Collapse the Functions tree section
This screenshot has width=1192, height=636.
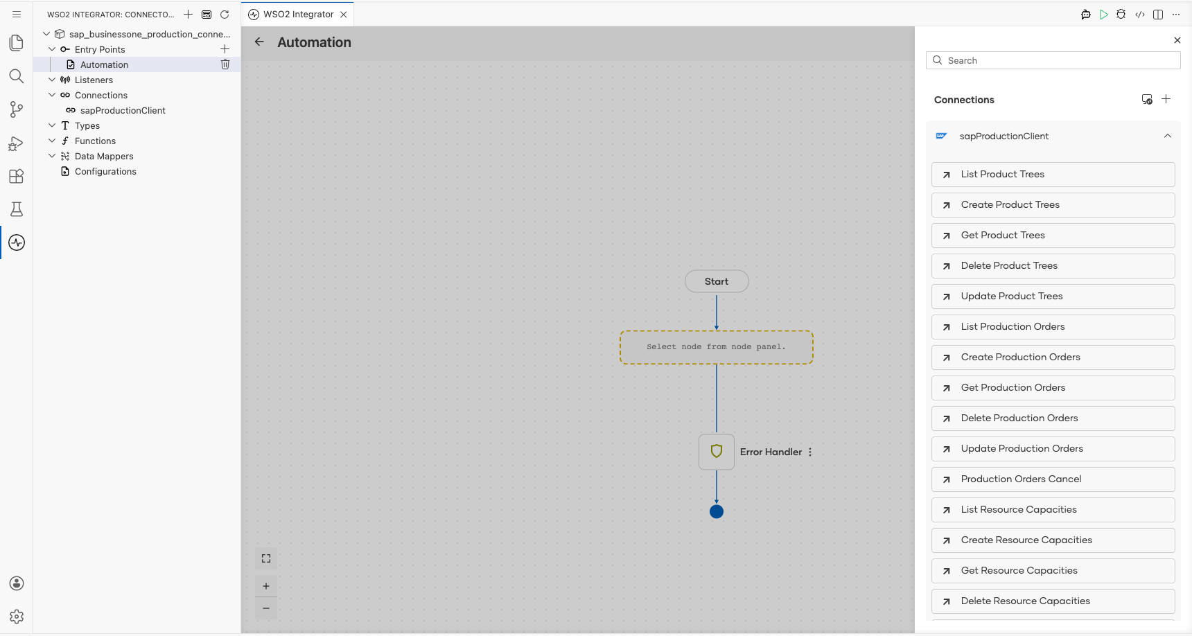(x=52, y=141)
